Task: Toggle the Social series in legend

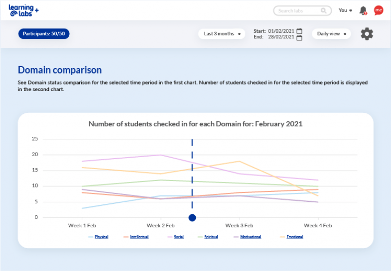Action: [178, 237]
